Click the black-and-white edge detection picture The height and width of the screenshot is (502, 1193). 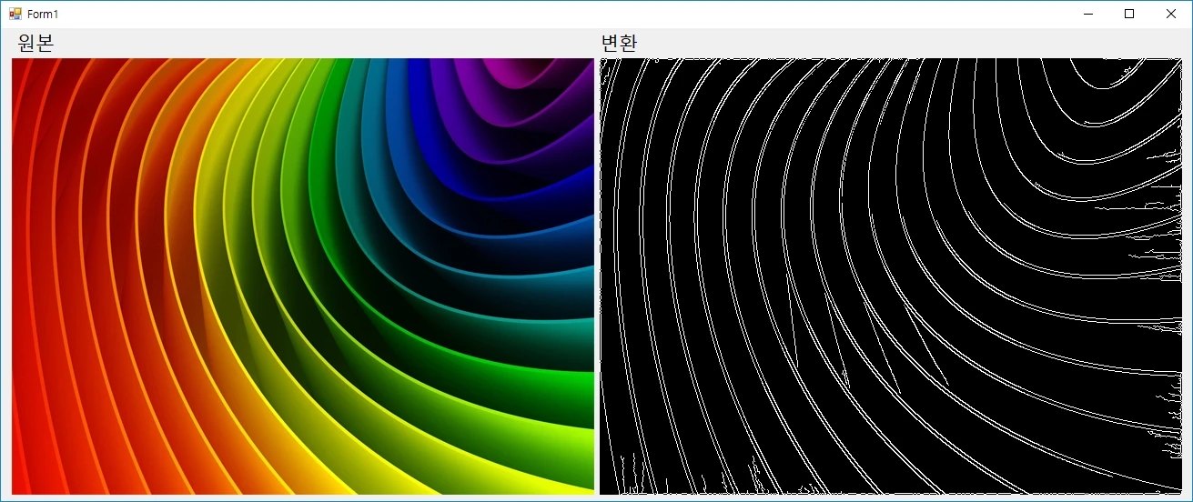(890, 276)
